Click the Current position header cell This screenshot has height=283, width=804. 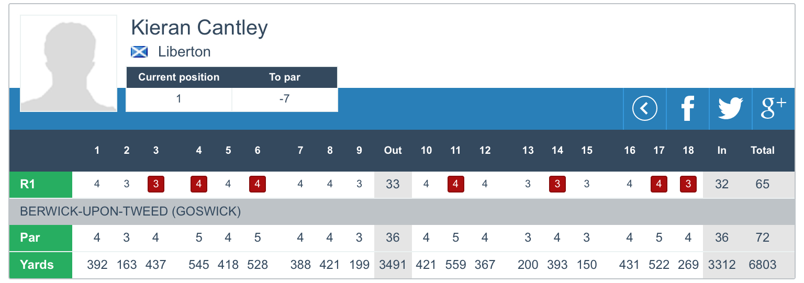pyautogui.click(x=179, y=77)
